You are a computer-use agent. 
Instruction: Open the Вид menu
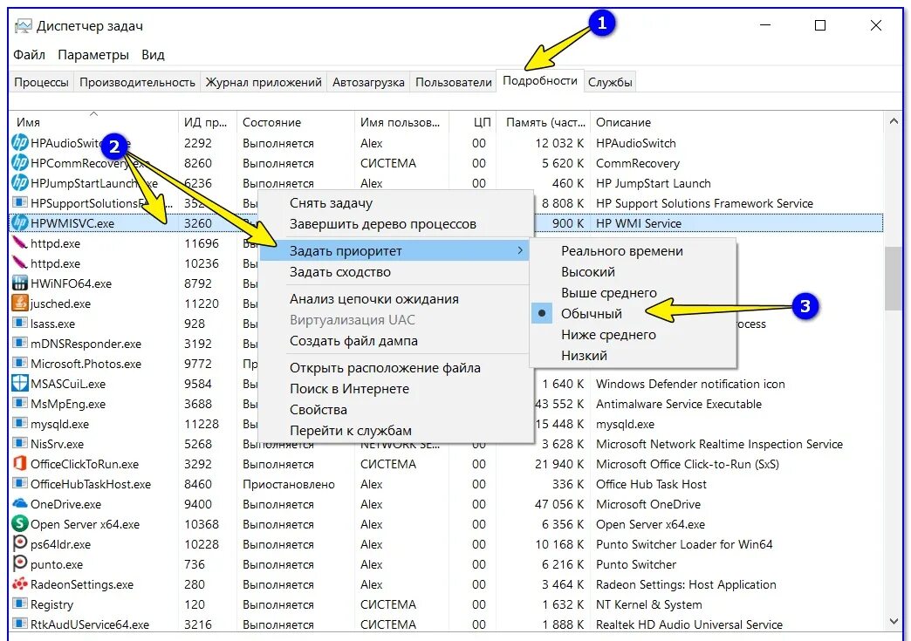[153, 55]
